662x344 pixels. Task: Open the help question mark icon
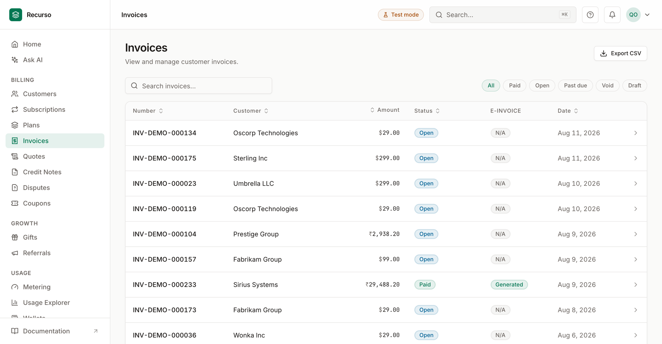[x=590, y=15]
